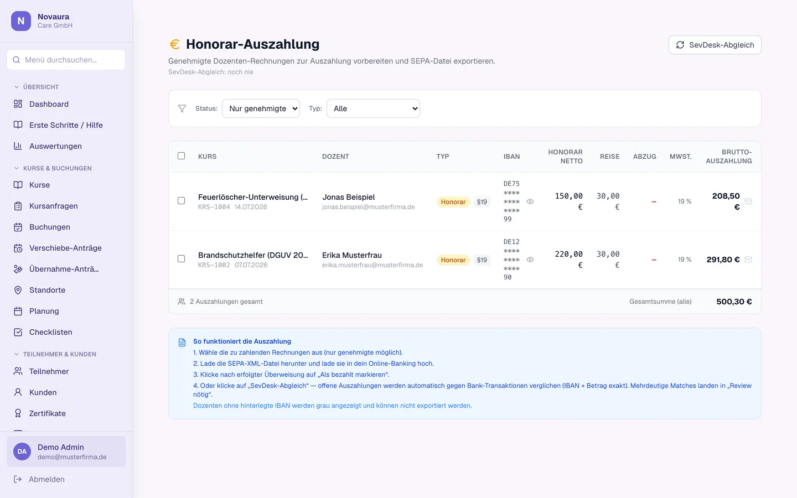Click the envelope icon in Erika Musterfrau's row

[x=748, y=260]
